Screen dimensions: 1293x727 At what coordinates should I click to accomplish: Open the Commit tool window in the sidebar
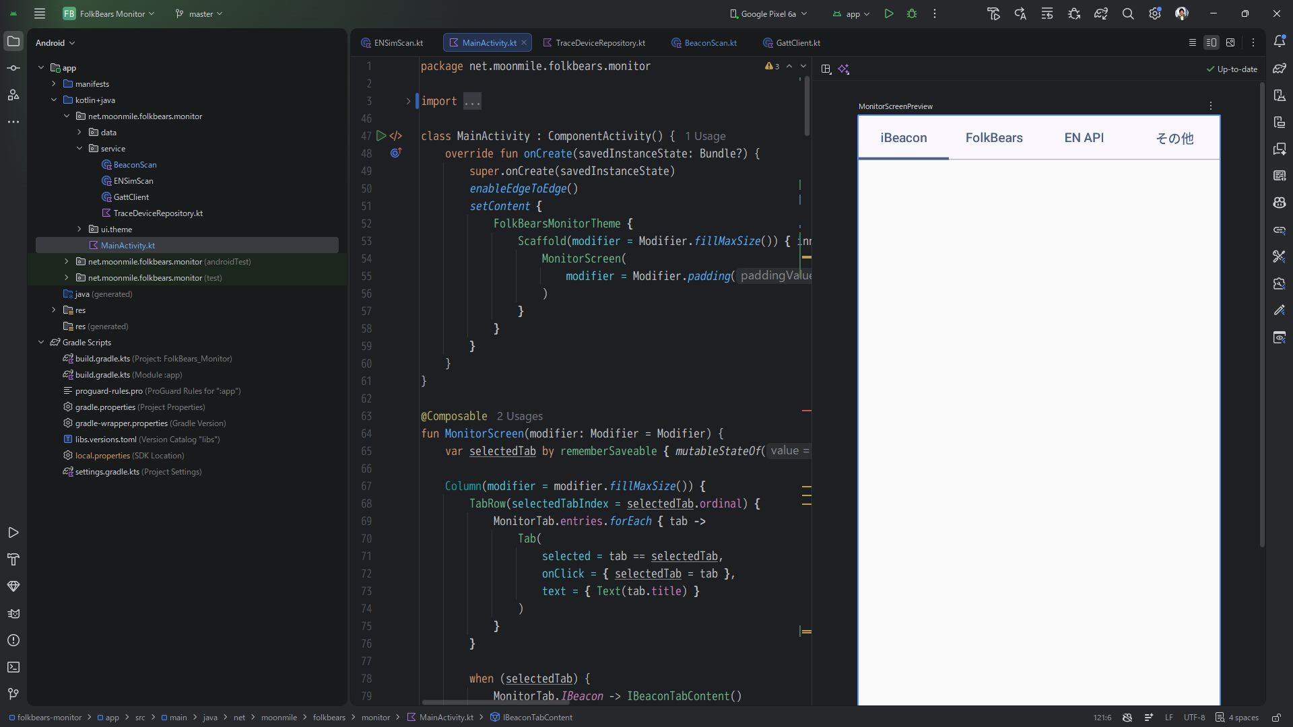(x=13, y=68)
